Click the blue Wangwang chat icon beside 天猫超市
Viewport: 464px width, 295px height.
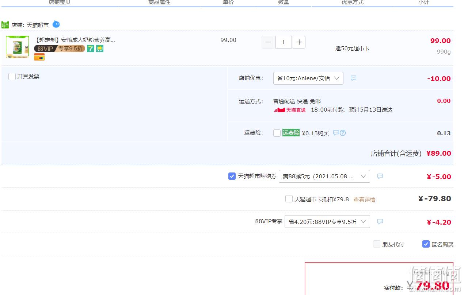point(56,24)
